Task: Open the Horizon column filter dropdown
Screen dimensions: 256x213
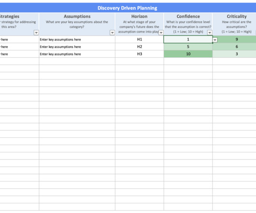Action: [x=161, y=33]
